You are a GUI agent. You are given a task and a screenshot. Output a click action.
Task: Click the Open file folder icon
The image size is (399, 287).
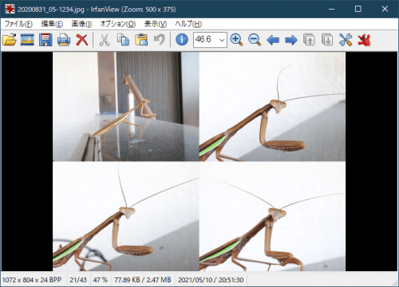(x=10, y=40)
